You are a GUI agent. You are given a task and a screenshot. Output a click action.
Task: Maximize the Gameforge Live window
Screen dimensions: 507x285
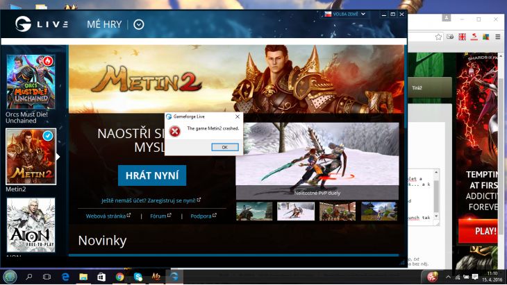pos(392,15)
